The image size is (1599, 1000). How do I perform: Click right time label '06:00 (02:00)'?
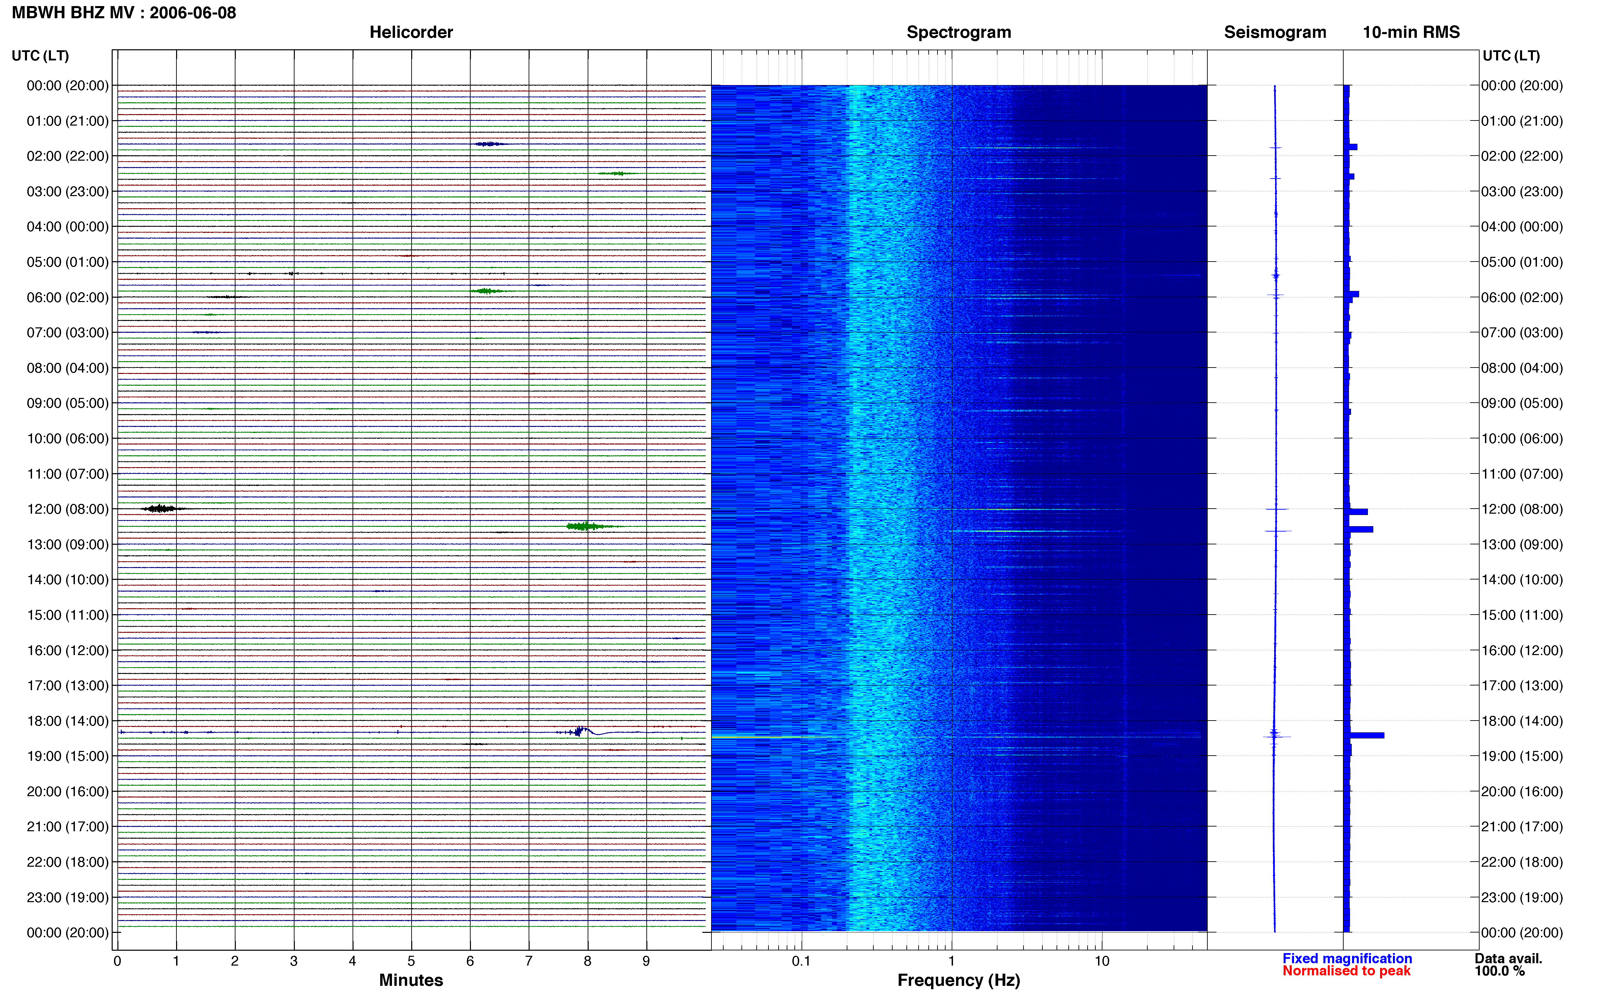(1522, 298)
